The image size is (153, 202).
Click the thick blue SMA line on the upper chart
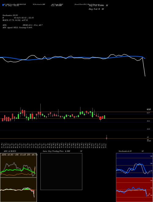click(x=72, y=58)
